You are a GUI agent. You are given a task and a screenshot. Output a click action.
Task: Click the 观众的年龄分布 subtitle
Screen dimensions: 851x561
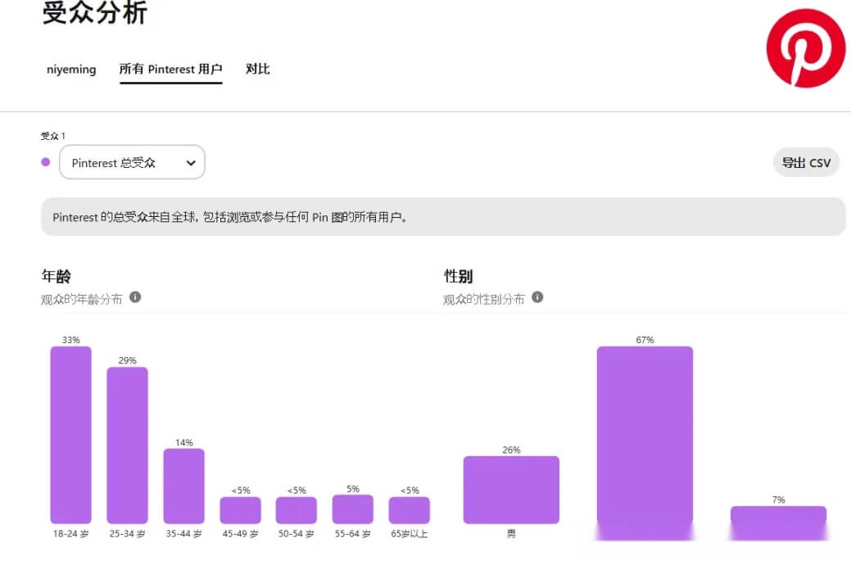coord(82,299)
